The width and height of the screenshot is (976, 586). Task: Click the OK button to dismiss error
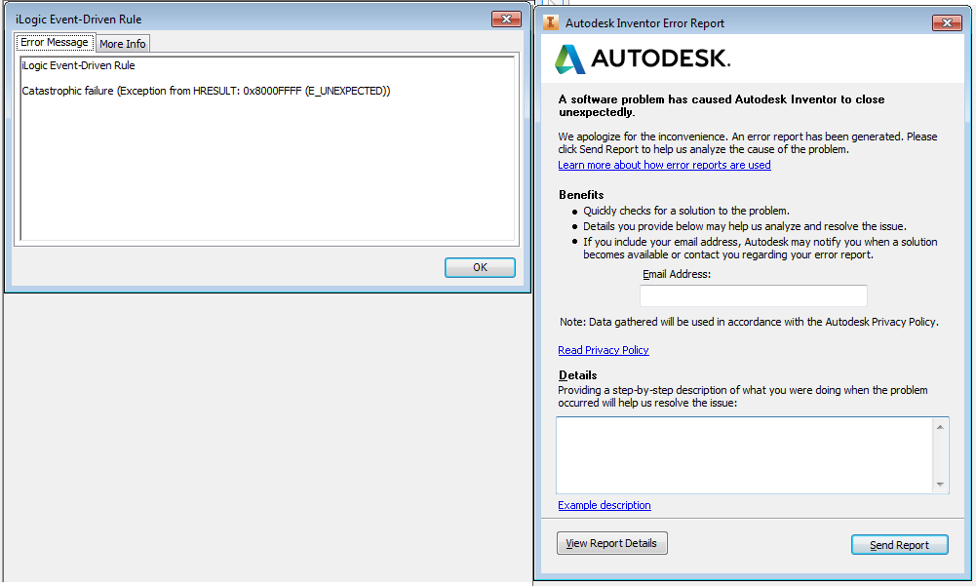click(480, 267)
